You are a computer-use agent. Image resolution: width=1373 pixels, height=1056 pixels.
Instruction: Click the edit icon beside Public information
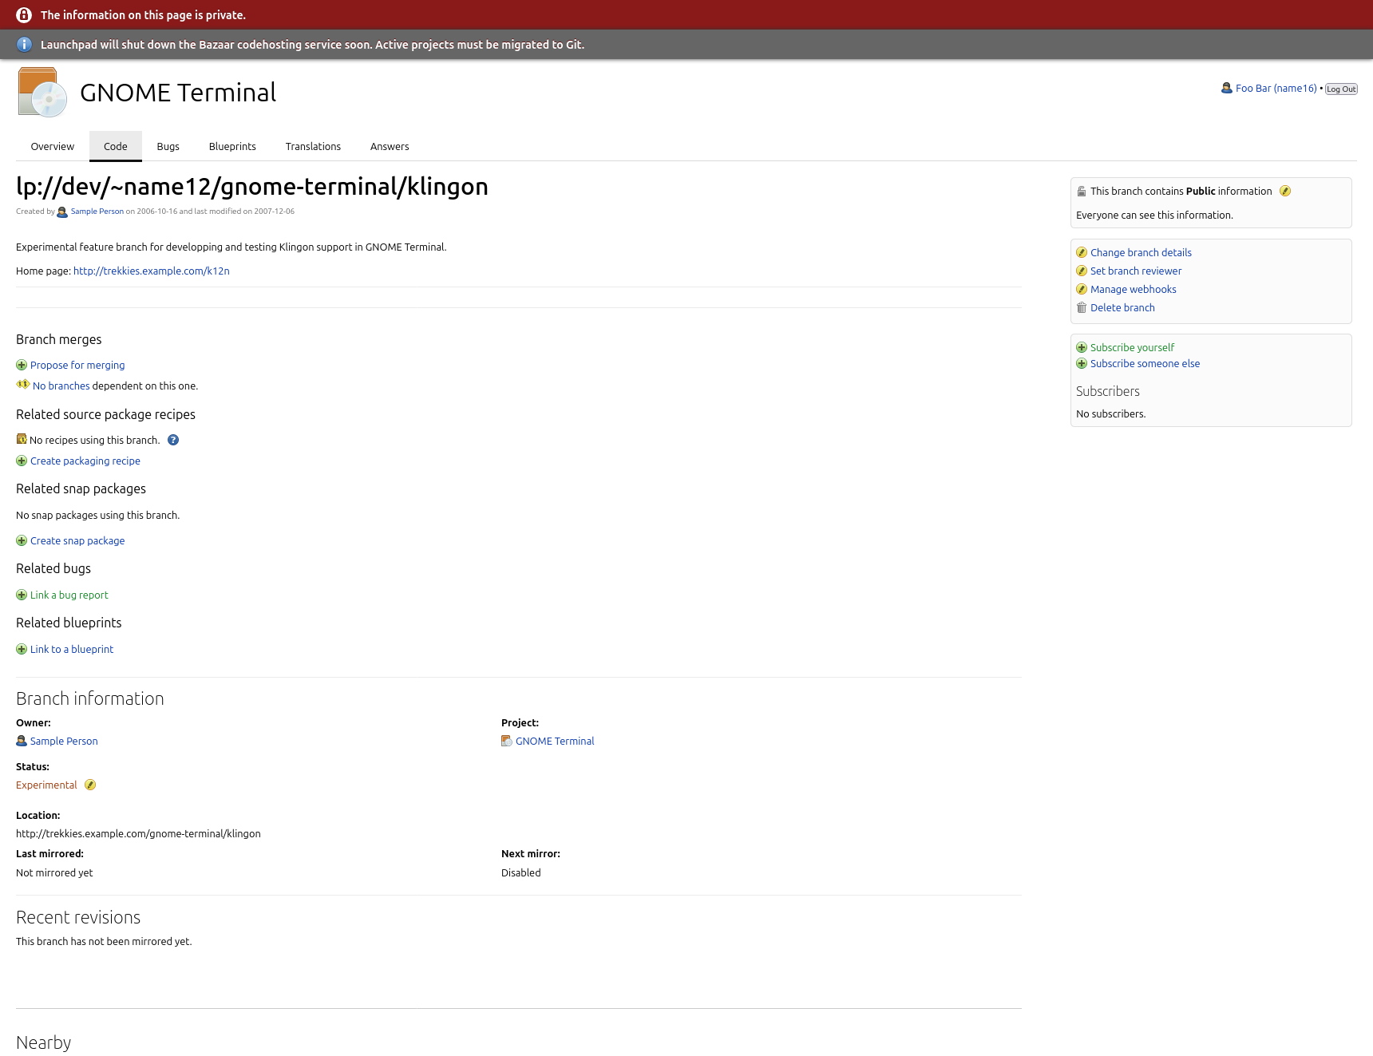click(1284, 192)
